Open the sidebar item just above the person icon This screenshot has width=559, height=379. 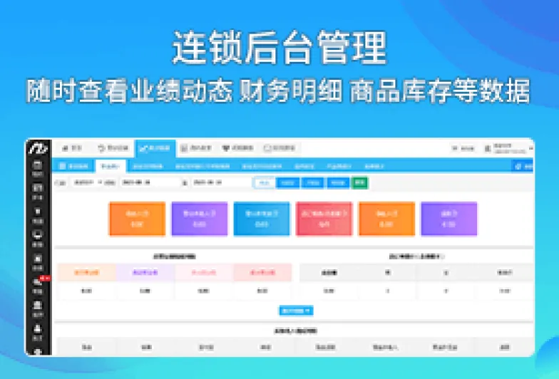click(38, 308)
